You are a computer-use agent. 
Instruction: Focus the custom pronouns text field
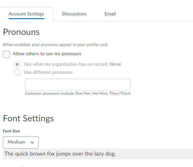pos(77,85)
